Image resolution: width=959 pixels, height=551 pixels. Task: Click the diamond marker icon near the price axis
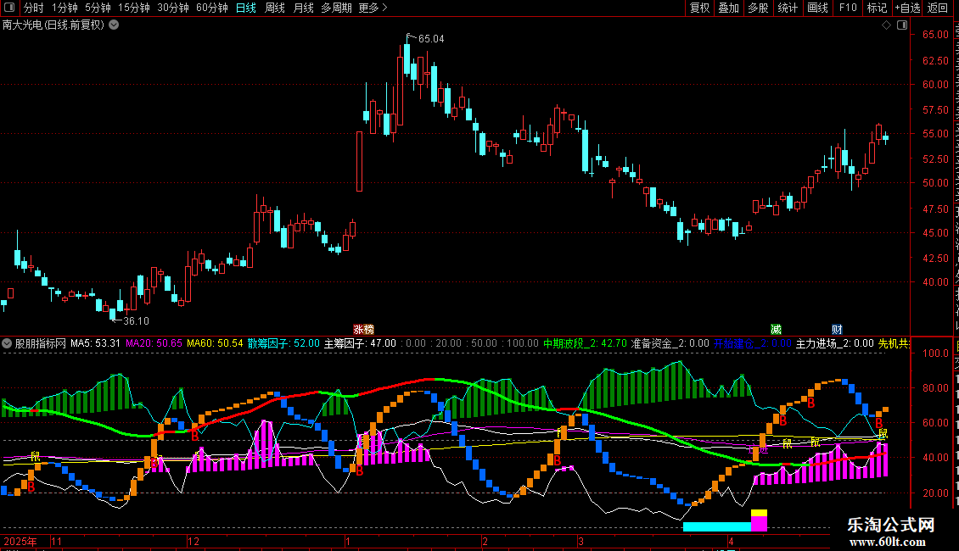886,25
